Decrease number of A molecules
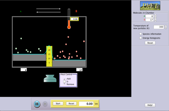 [x=155, y=17]
